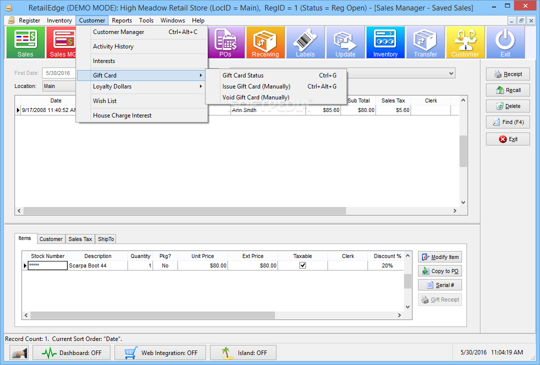The width and height of the screenshot is (540, 365).
Task: Click the Location field showing Main
Action: tap(59, 86)
